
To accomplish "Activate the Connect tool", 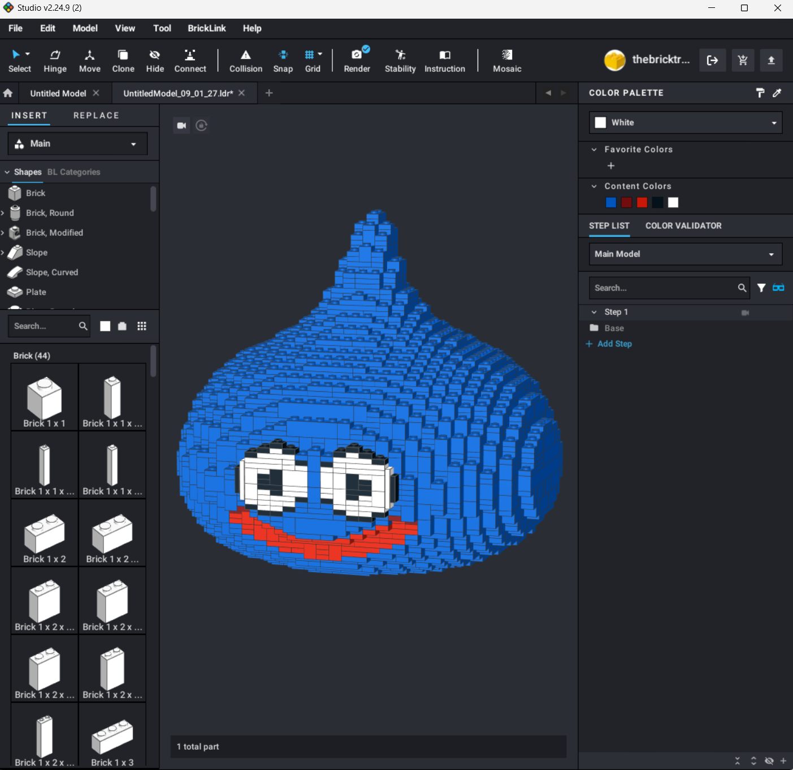I will tap(190, 60).
